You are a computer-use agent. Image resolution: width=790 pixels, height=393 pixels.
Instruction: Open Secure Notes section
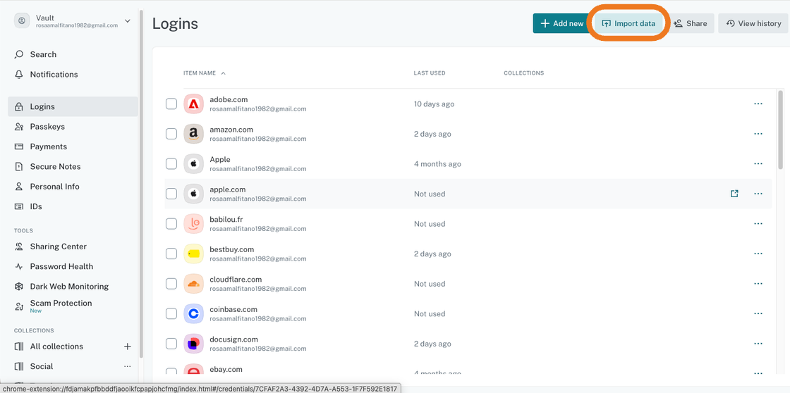coord(73,166)
